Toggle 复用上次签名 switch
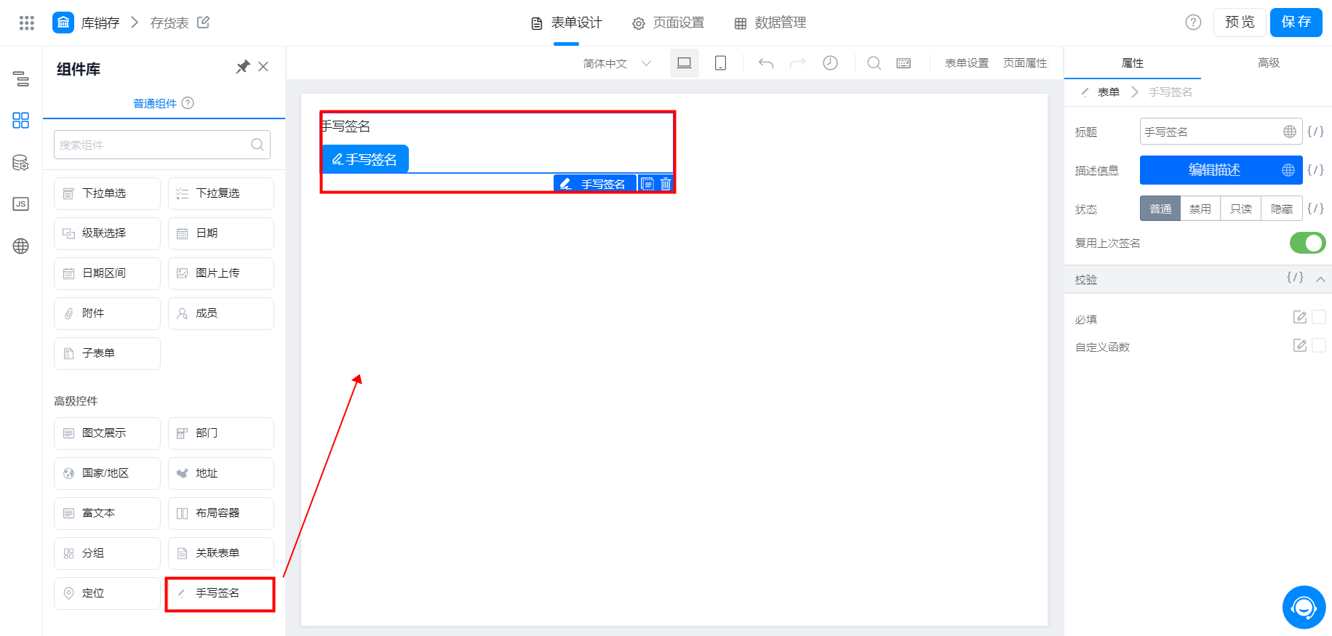 tap(1307, 243)
